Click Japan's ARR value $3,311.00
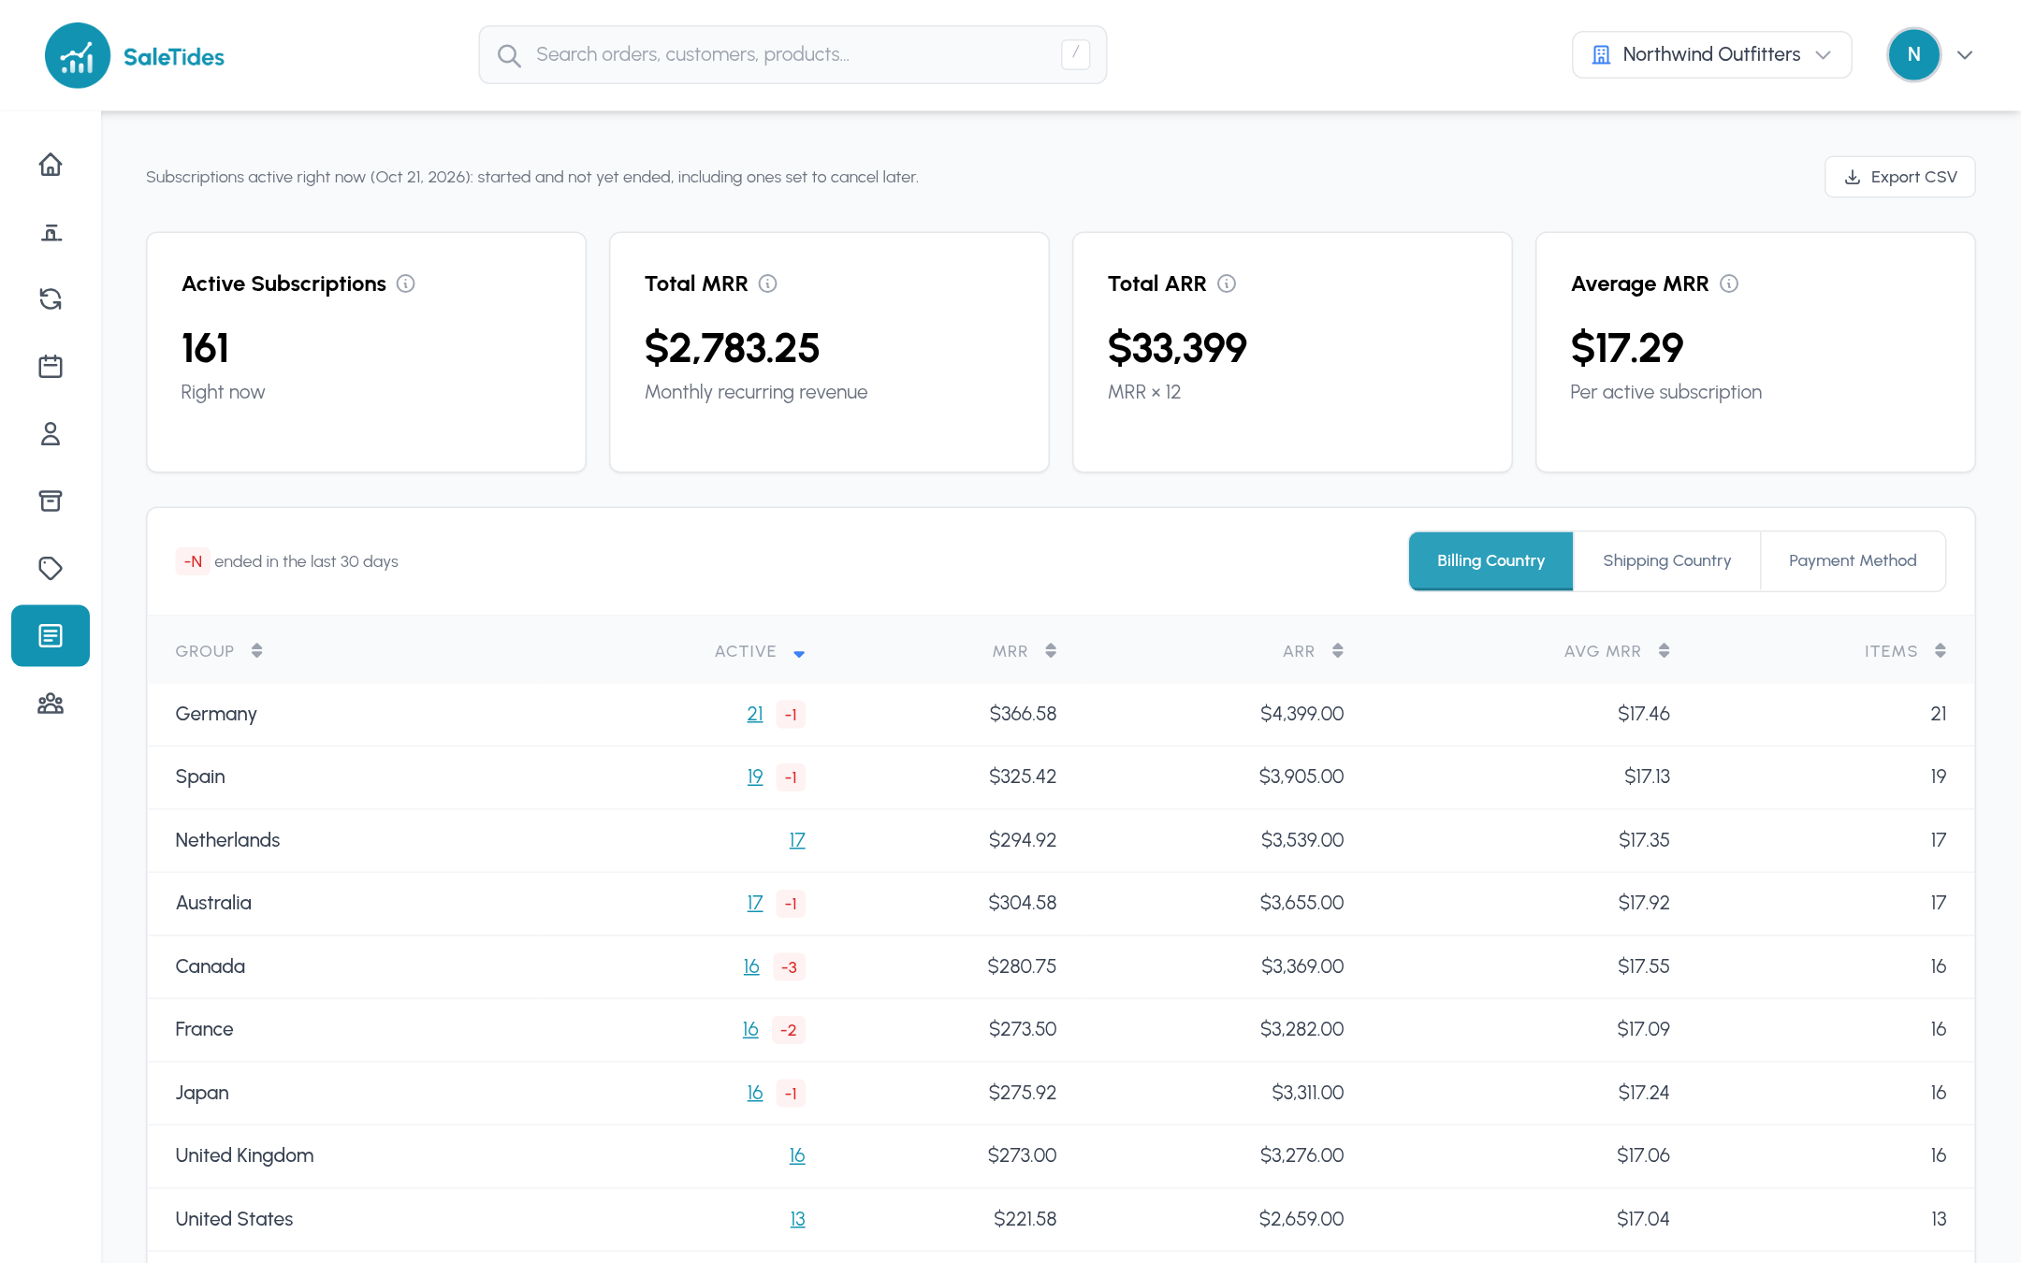Screen dimensions: 2021x1263 1307,1093
